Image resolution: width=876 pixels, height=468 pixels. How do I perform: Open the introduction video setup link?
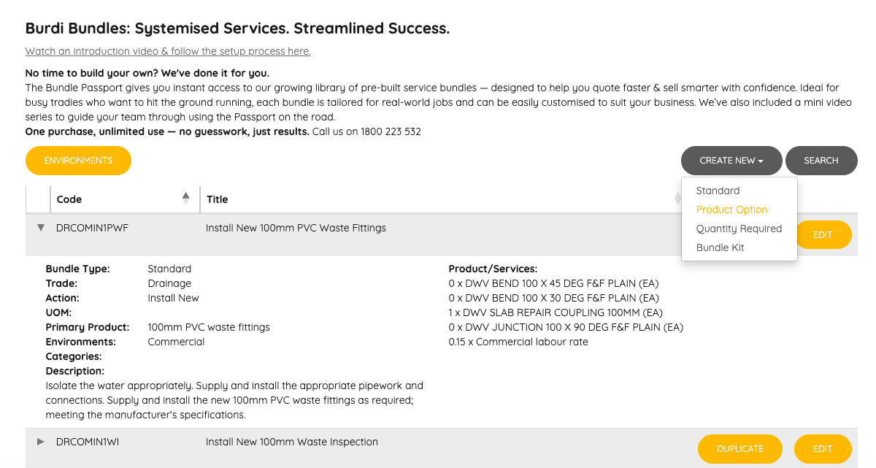point(168,51)
